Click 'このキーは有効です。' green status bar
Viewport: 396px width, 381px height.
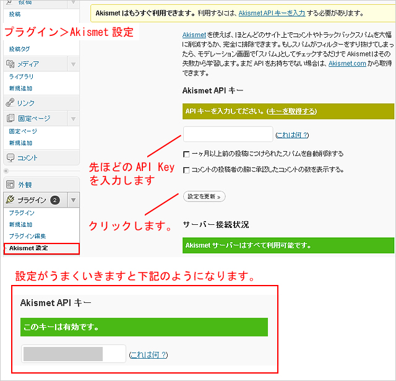[x=144, y=327]
